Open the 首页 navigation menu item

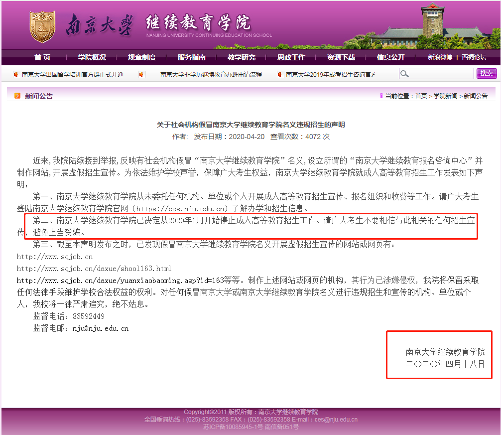(x=42, y=57)
